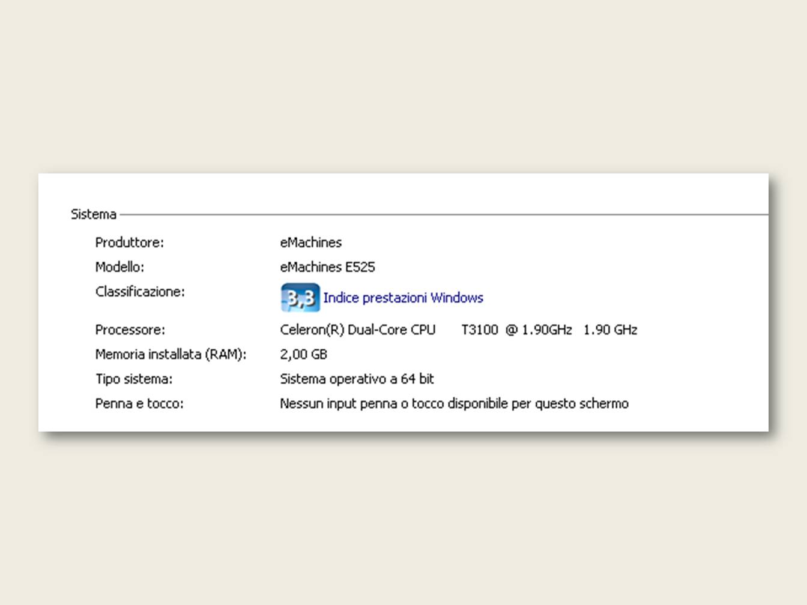
Task: Open the Indice prestazioni Windows link
Action: (x=403, y=298)
